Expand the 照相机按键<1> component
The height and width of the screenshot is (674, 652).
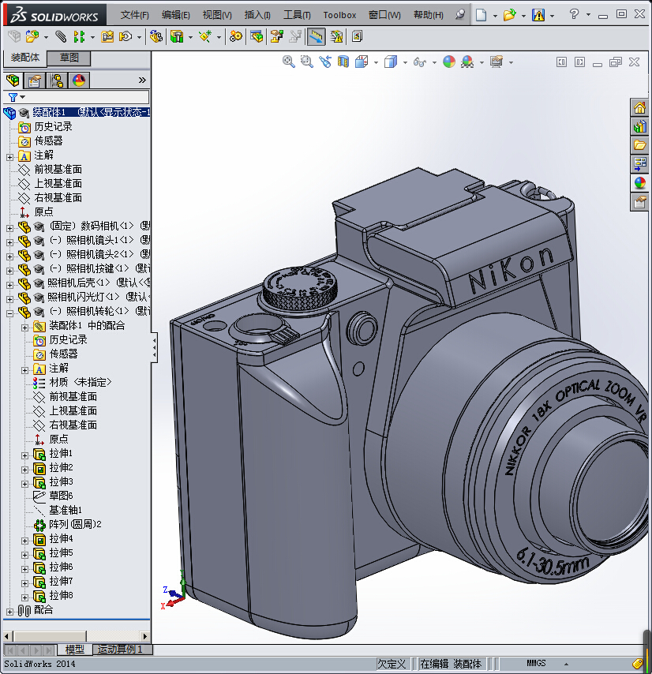[10, 271]
